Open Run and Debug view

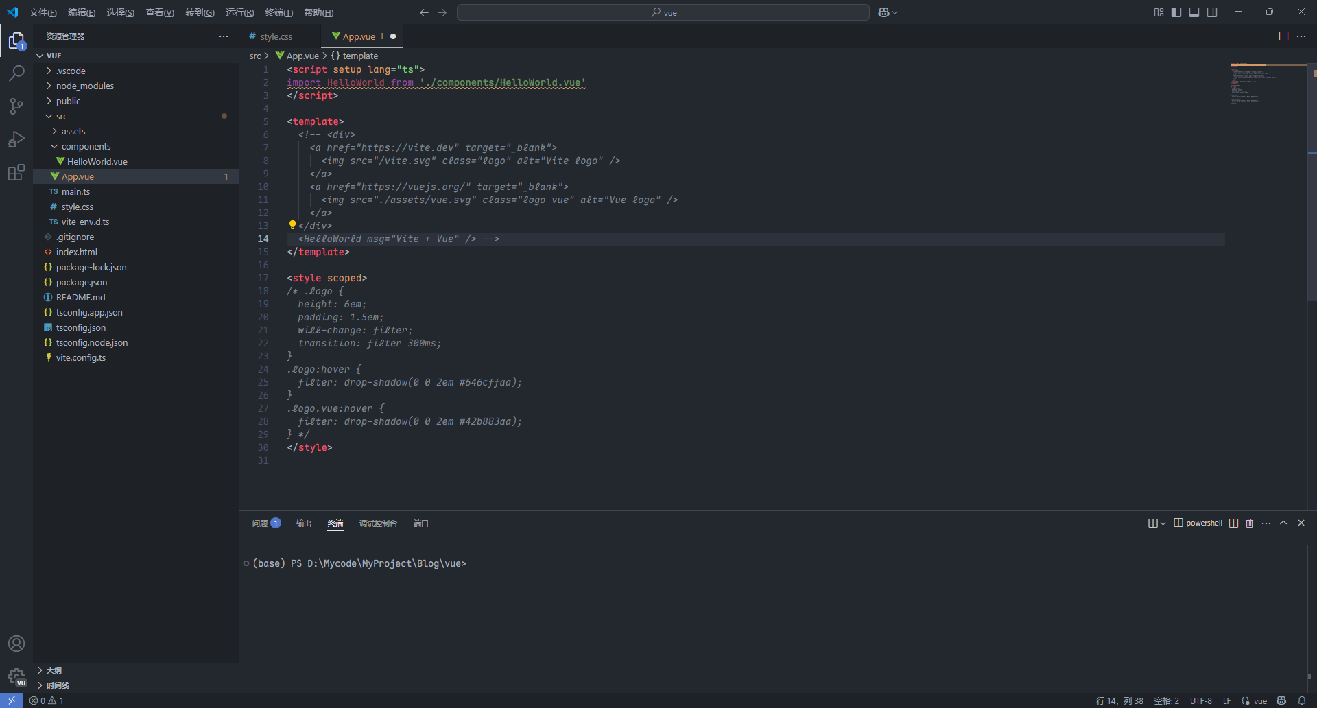(16, 139)
